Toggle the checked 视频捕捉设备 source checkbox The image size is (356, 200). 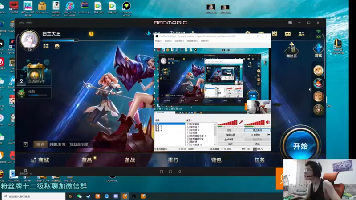point(188,139)
